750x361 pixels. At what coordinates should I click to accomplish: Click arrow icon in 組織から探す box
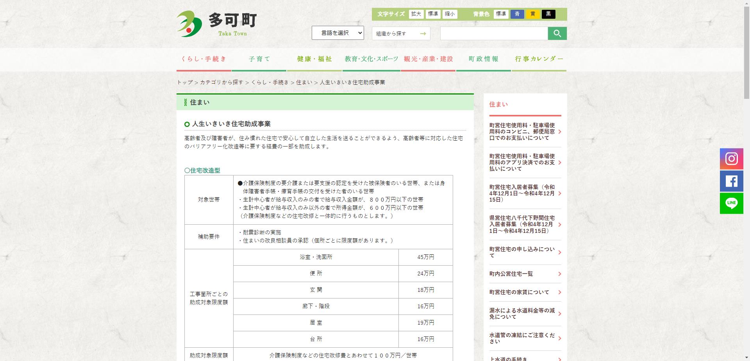423,34
